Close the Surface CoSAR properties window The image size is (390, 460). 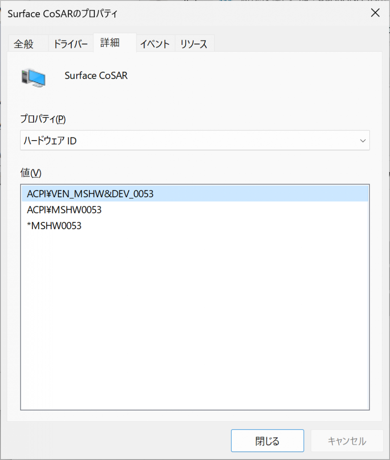pos(375,13)
